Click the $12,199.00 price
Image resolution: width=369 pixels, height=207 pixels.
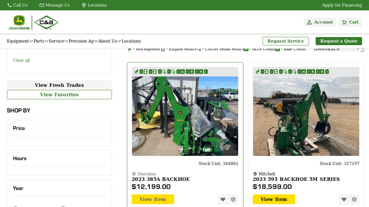coord(151,187)
